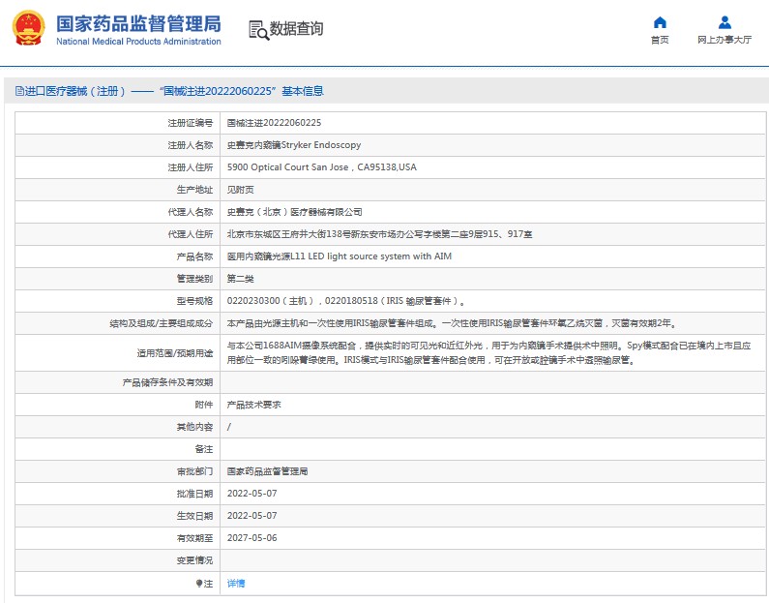
Task: Click the 有效期至 label
Action: tap(194, 538)
